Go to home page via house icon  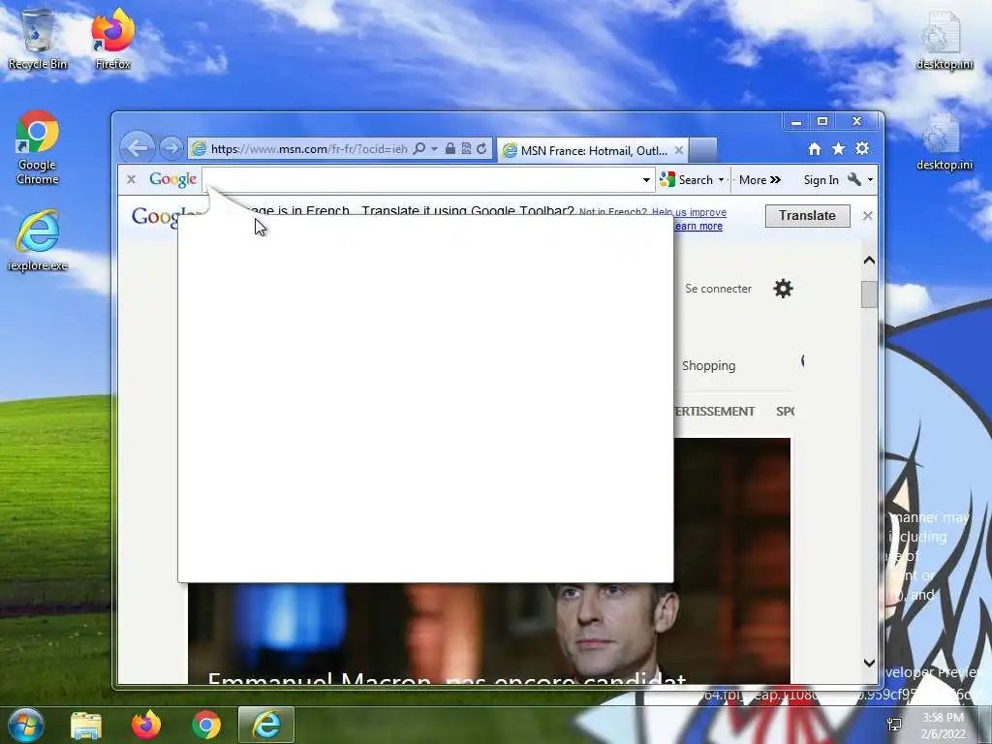[x=814, y=148]
